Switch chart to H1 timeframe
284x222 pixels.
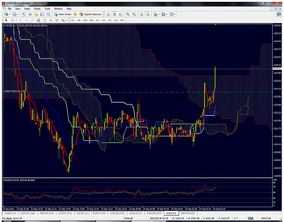click(x=98, y=21)
